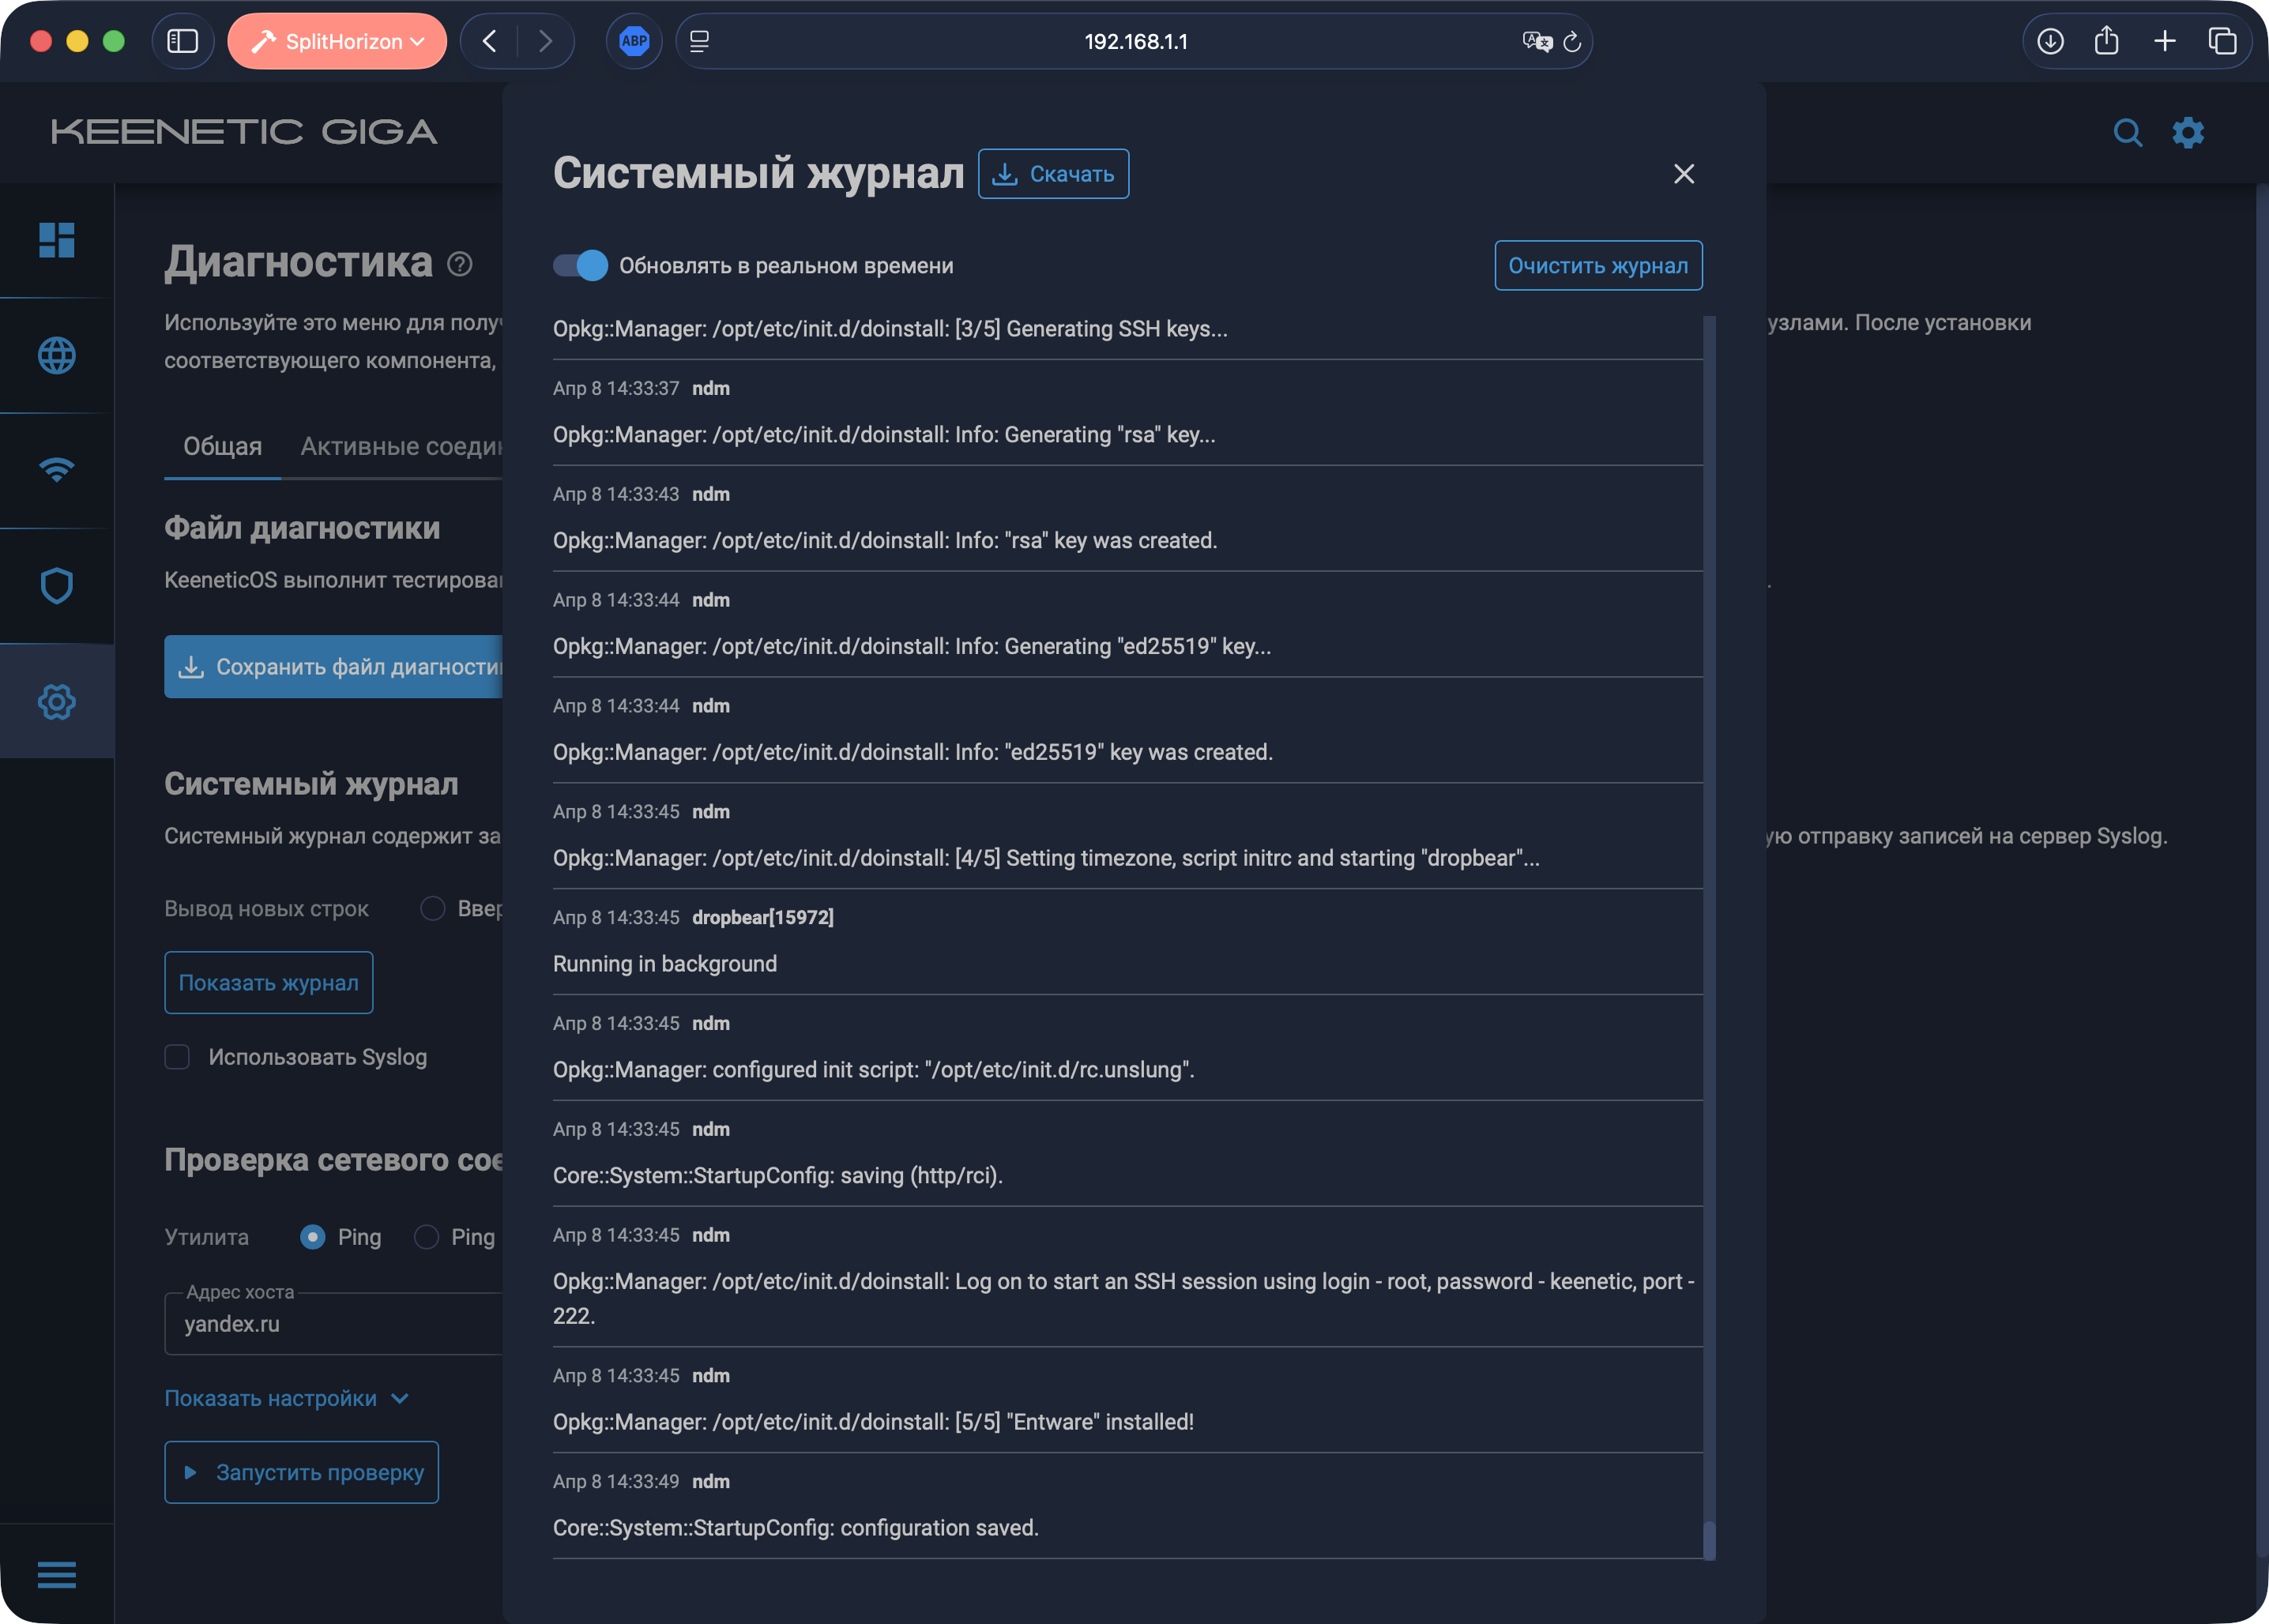
Task: Select the first Ping utility radio button
Action: coord(313,1237)
